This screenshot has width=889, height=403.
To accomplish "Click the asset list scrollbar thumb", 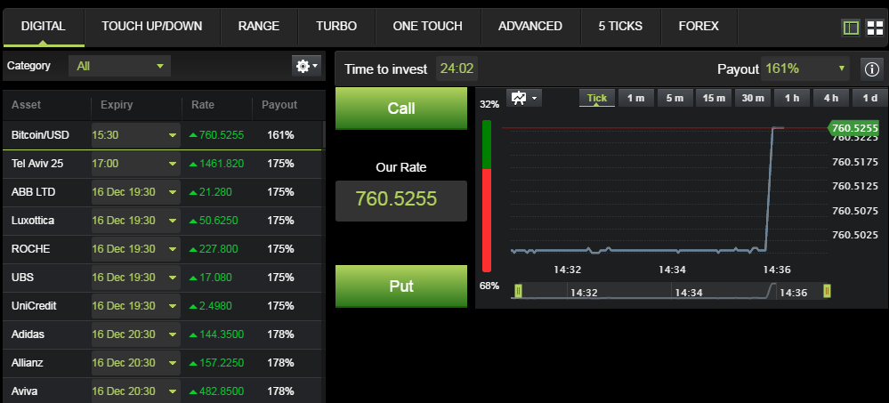I will pyautogui.click(x=324, y=134).
